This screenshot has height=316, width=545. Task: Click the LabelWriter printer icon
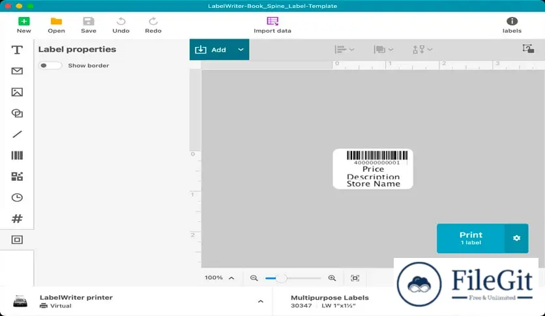pyautogui.click(x=20, y=301)
